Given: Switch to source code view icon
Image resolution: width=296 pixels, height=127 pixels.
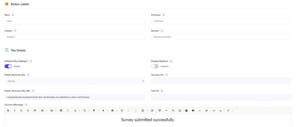Looking at the screenshot, I should 200,111.
